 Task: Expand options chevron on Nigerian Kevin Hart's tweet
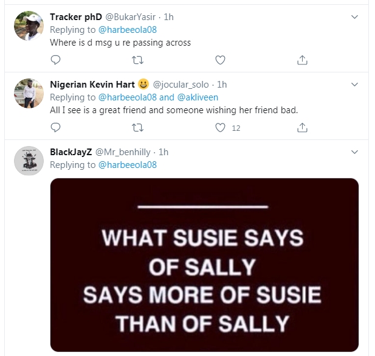click(x=356, y=84)
